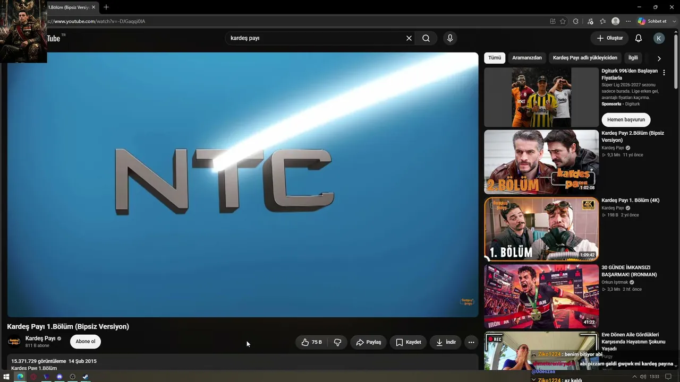Image resolution: width=680 pixels, height=382 pixels.
Task: Open YouTube notifications bell
Action: click(639, 38)
